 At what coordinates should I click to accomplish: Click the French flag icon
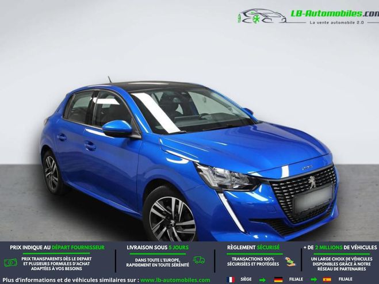point(231,279)
